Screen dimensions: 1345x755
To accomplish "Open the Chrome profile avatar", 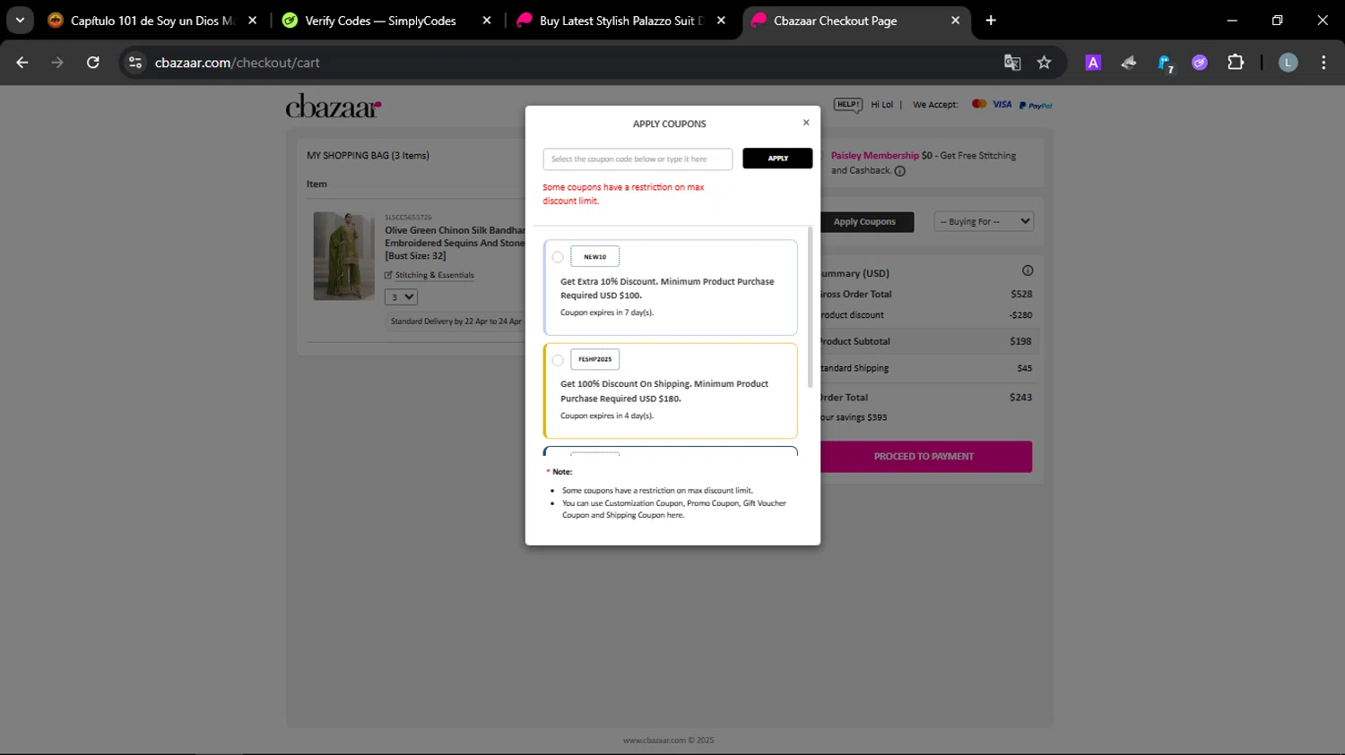I will [x=1288, y=62].
